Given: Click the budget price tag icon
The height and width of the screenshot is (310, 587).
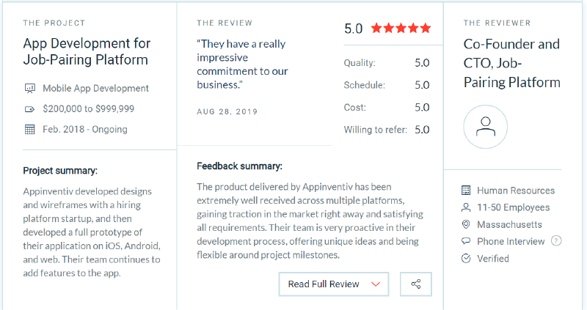Looking at the screenshot, I should pos(29,109).
